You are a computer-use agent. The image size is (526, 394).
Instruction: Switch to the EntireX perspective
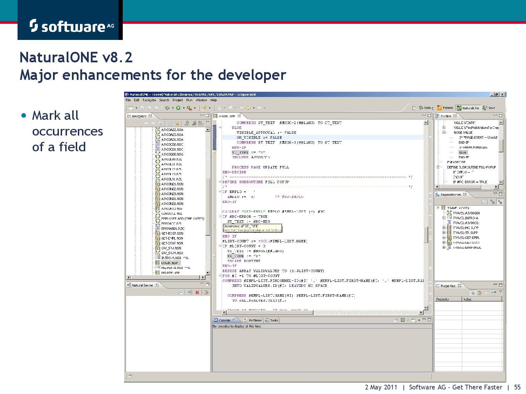point(445,108)
